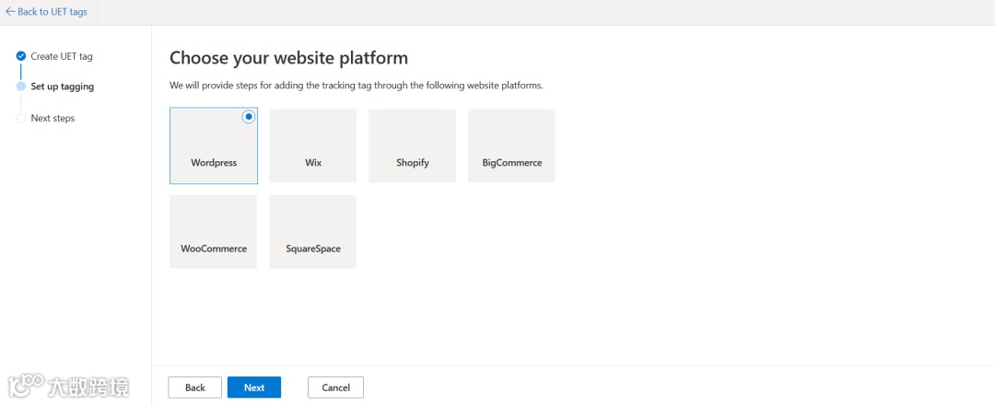995x405 pixels.
Task: Toggle the Wordpress radio button
Action: (x=249, y=117)
